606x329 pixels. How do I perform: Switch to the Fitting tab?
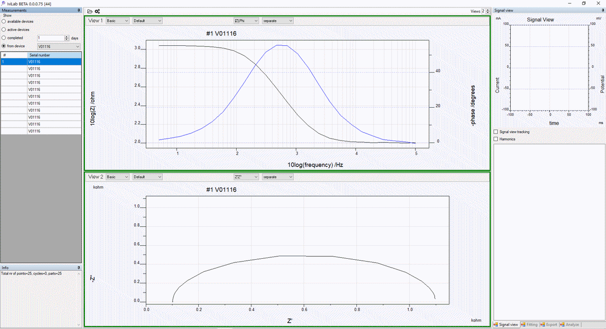(x=529, y=325)
